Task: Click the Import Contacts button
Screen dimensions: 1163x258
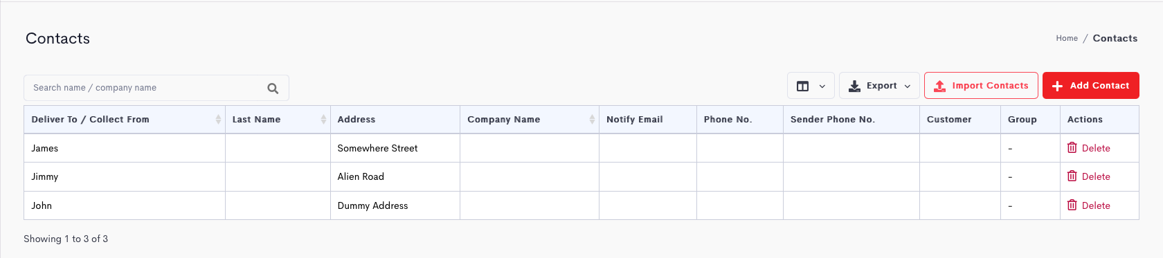Action: tap(981, 86)
